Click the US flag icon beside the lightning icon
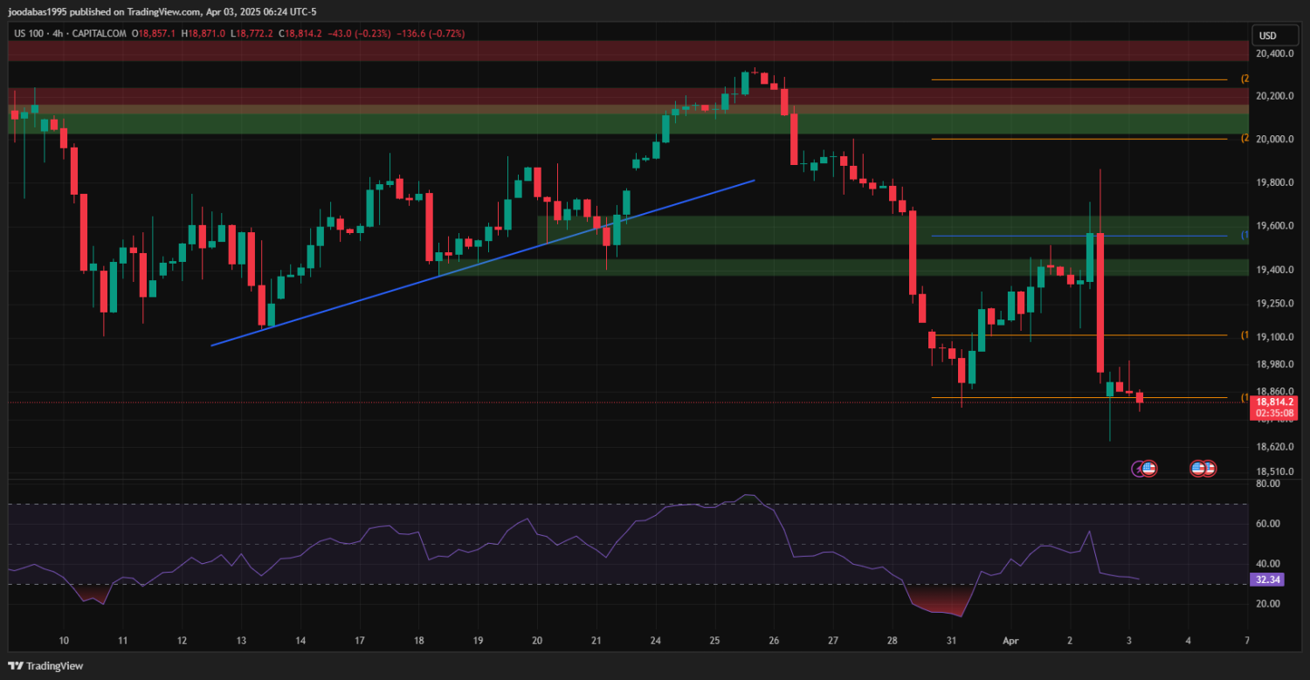 tap(1149, 469)
